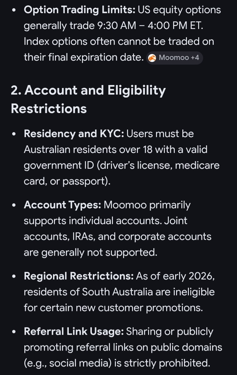Click the bold "Account Types:" label
The image size is (237, 375).
coord(63,205)
